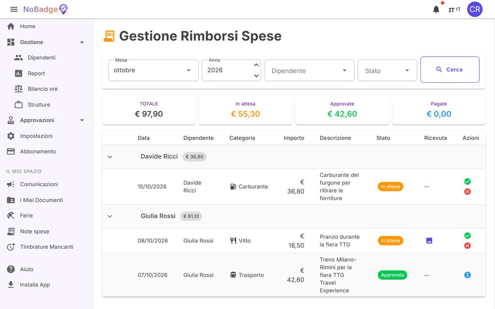
Task: Click the Approvate € 42,60 card
Action: click(342, 110)
